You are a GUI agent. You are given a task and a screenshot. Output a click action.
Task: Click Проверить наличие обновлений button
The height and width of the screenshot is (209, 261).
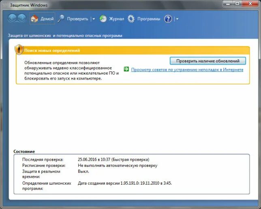pyautogui.click(x=208, y=61)
